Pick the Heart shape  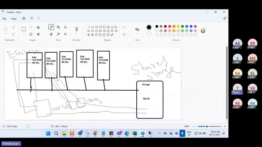point(108,35)
